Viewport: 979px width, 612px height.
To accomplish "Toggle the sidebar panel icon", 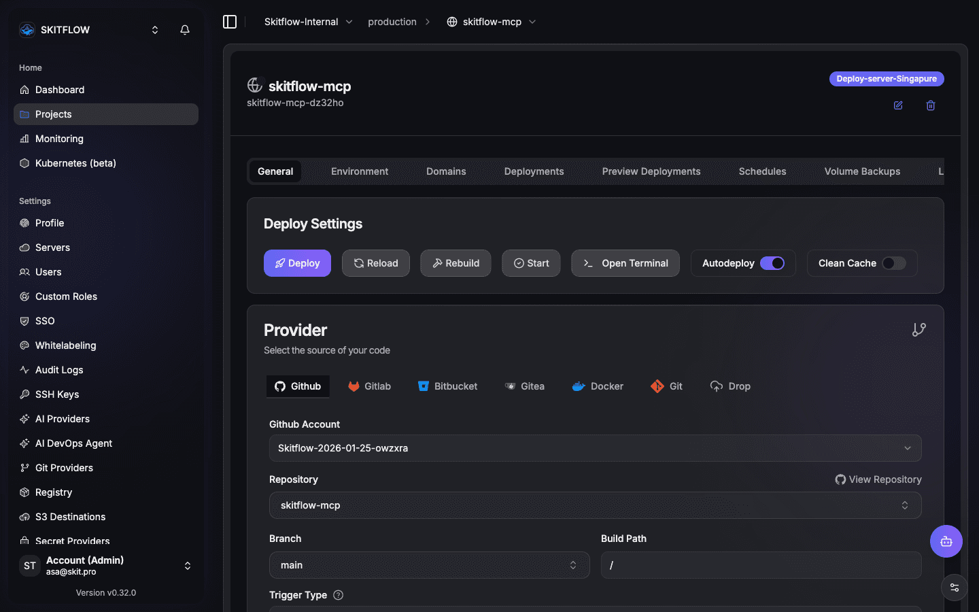I will click(x=230, y=22).
